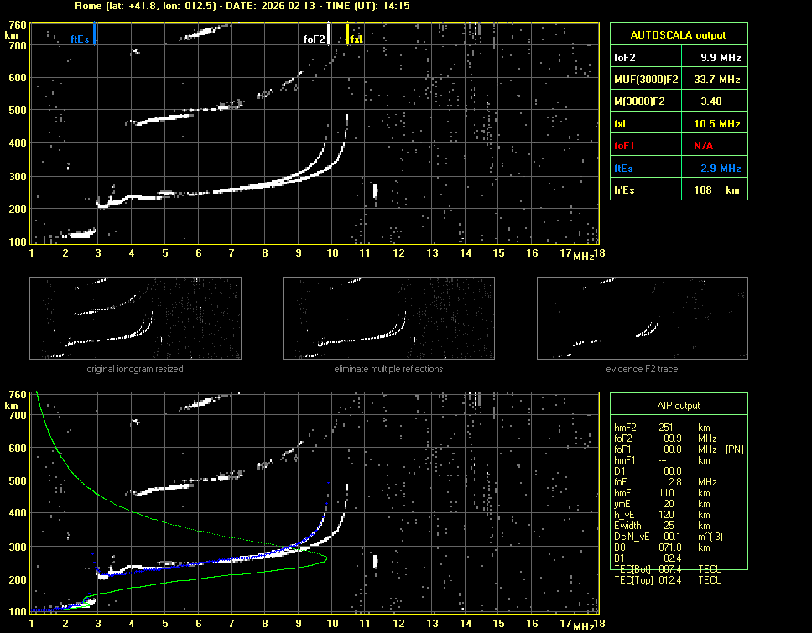Click the AUTOSCALA output header
This screenshot has height=633, width=812.
pos(678,35)
